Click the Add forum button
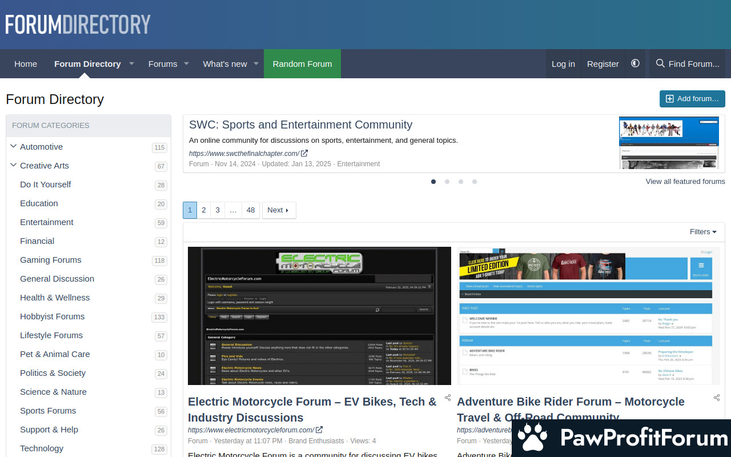 (692, 99)
